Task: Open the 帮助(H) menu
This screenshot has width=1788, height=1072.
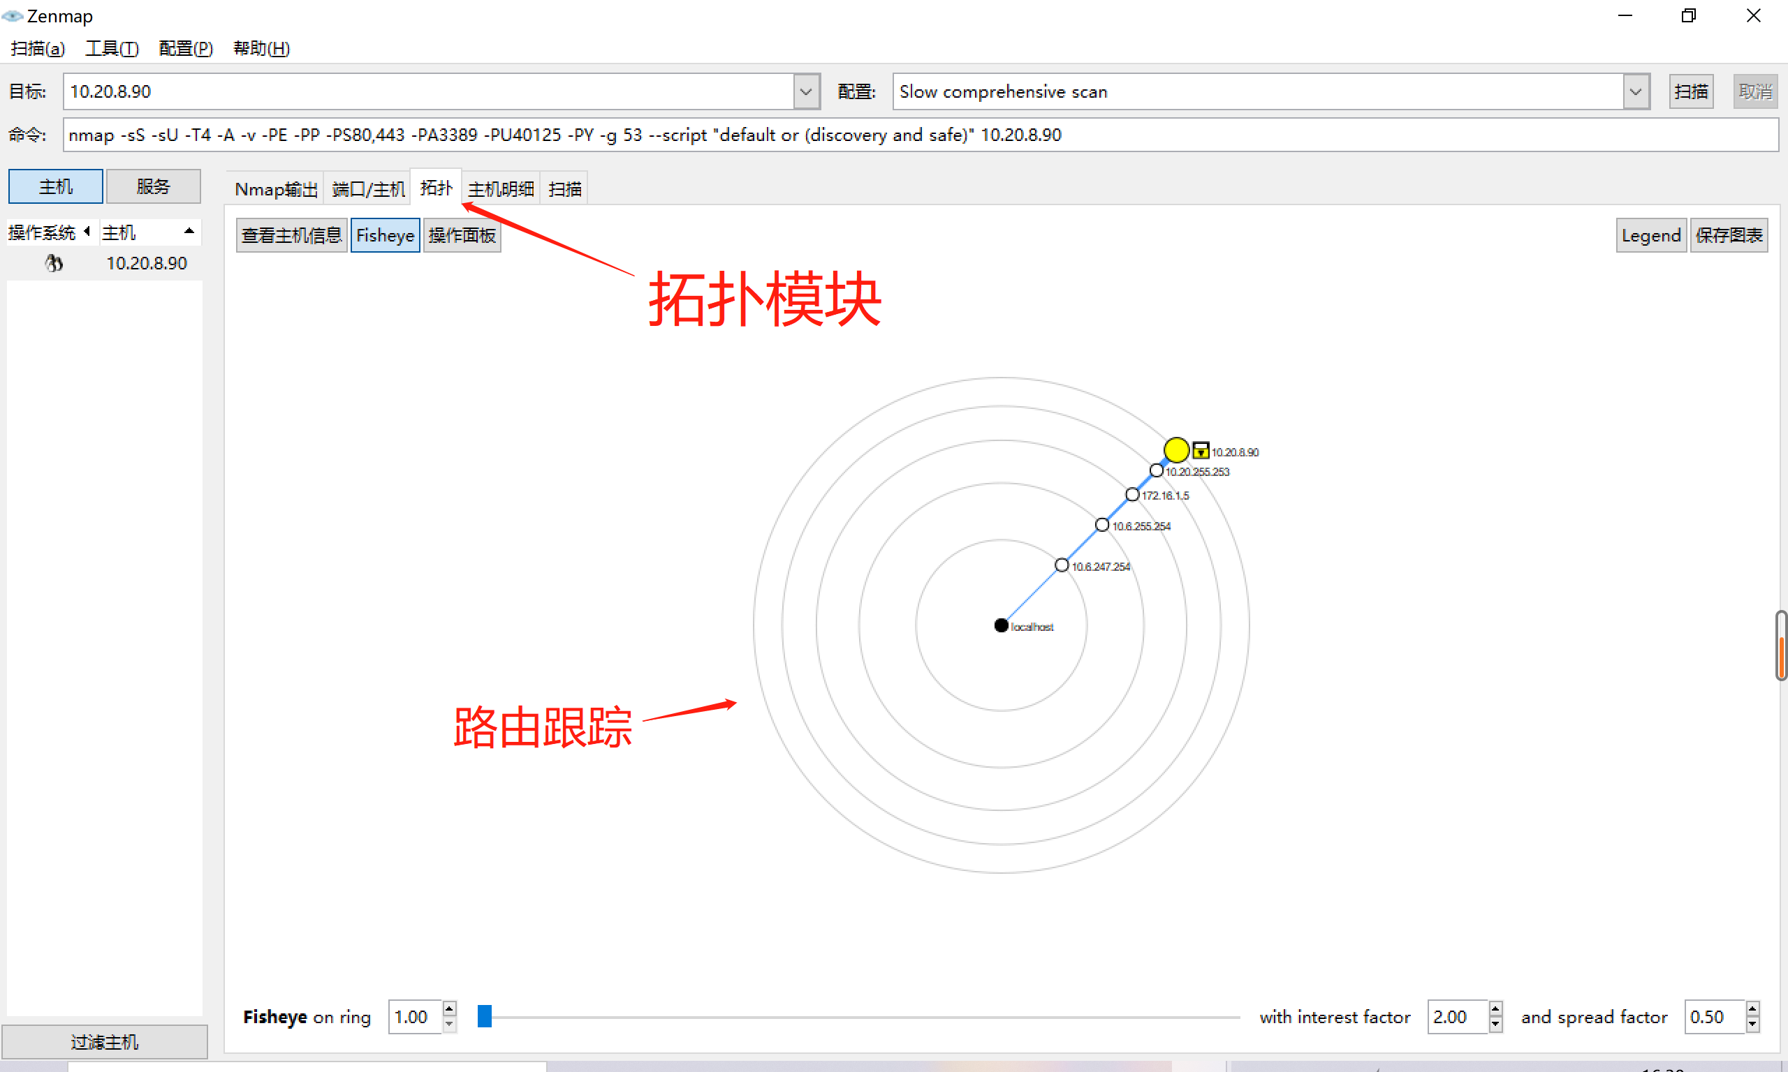Action: (261, 48)
